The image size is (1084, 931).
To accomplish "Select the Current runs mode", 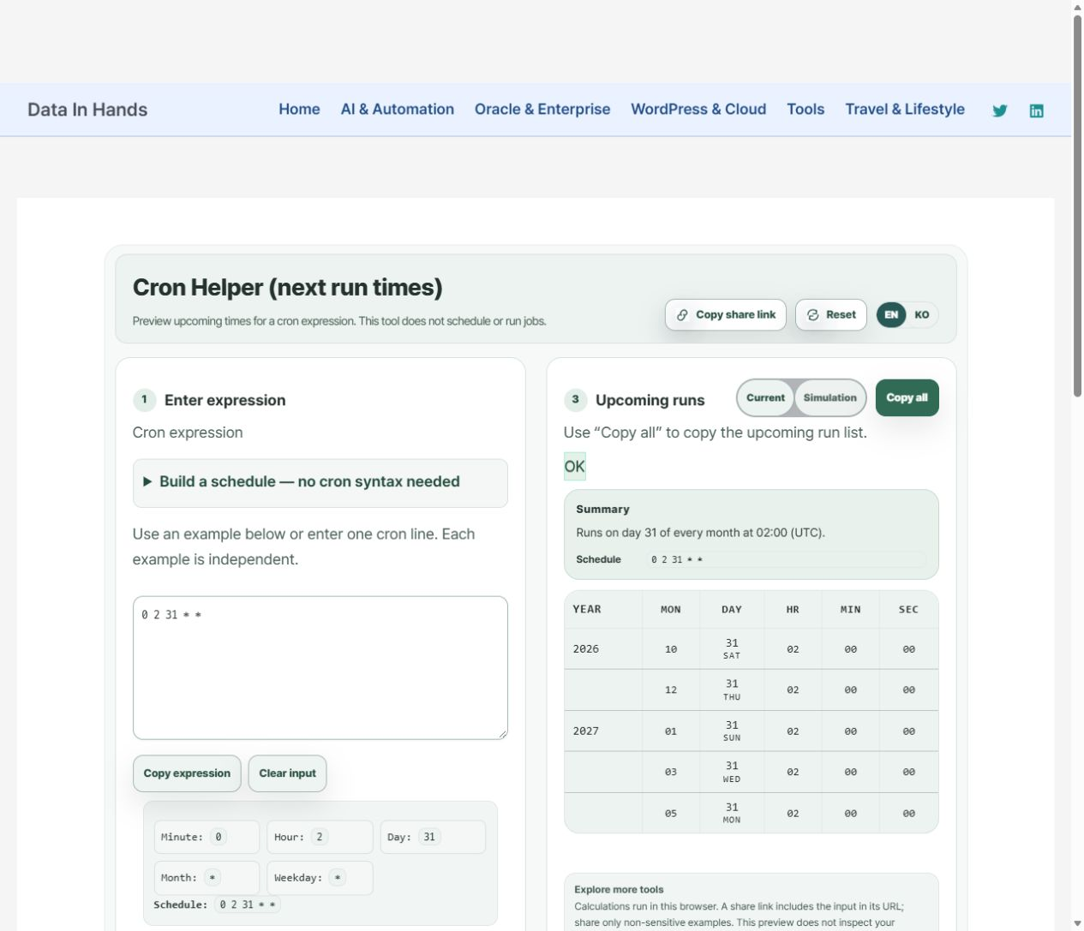I will 765,397.
